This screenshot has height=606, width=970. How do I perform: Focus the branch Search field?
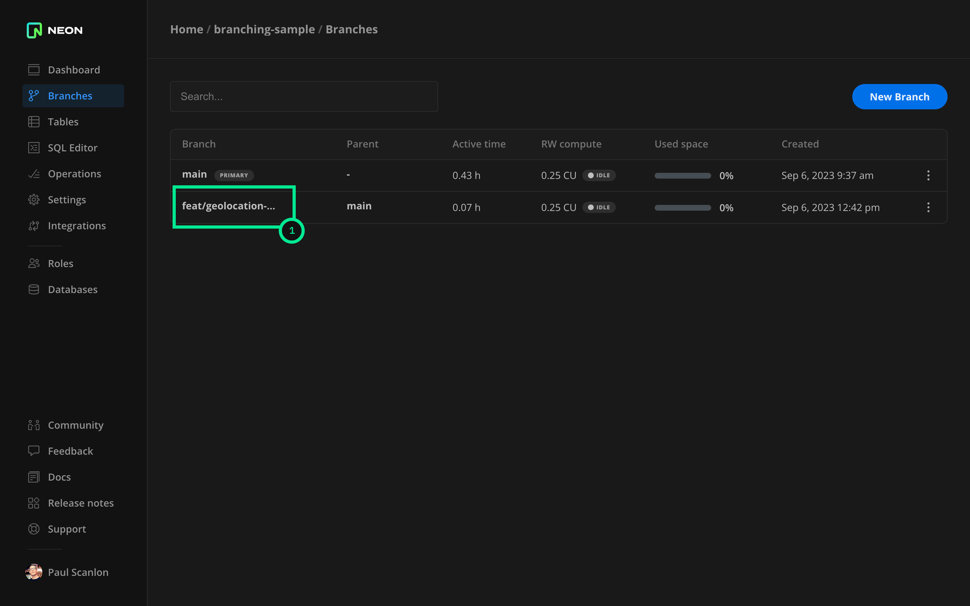coord(304,97)
